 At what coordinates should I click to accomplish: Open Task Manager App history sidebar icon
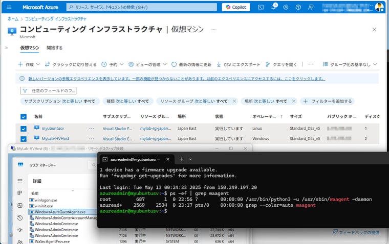(20, 218)
